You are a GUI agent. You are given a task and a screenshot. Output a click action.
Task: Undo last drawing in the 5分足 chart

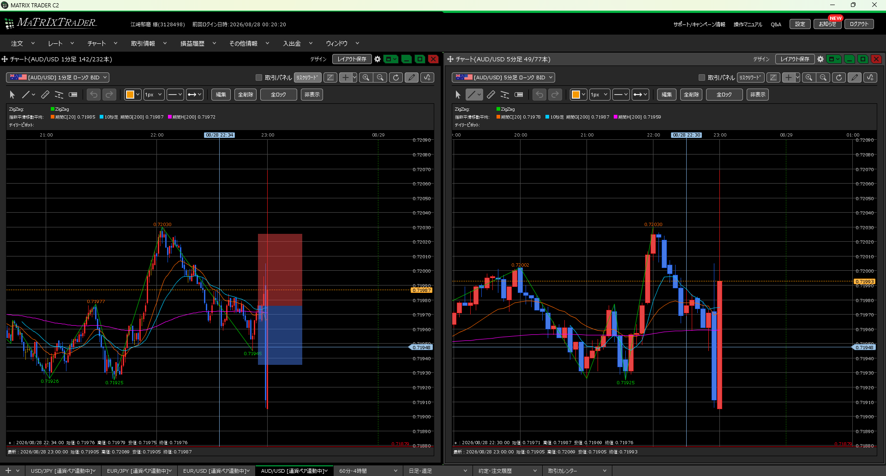click(x=539, y=95)
